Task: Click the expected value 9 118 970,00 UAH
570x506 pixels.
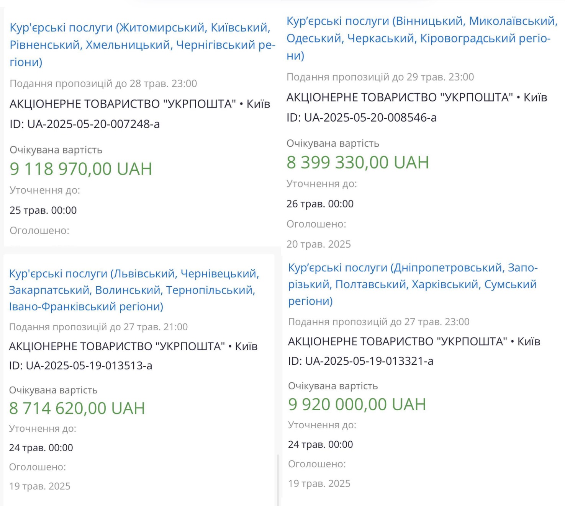Action: pos(81,169)
